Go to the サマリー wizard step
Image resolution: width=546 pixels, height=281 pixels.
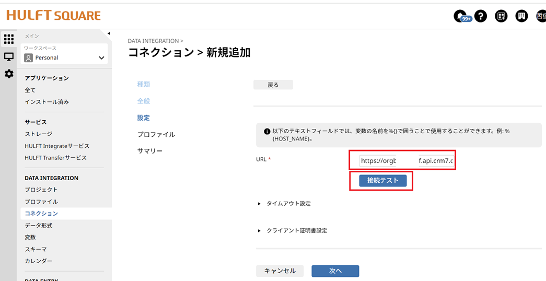click(150, 151)
